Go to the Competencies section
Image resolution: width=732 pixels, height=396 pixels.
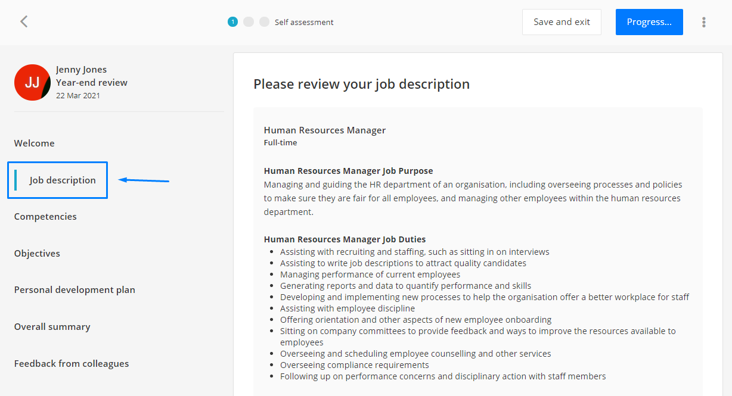[x=45, y=217]
